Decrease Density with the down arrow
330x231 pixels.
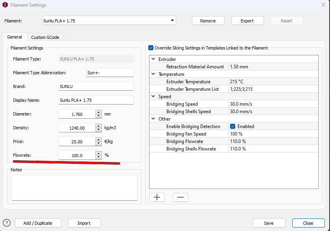coord(98,130)
